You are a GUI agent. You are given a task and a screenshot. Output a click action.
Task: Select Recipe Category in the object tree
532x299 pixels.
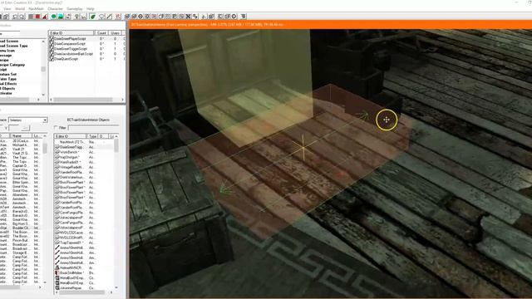pyautogui.click(x=12, y=65)
